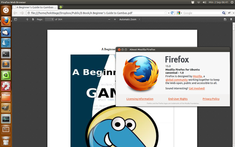Zoom out with the minus button
This screenshot has width=235, height=147.
[109, 19]
